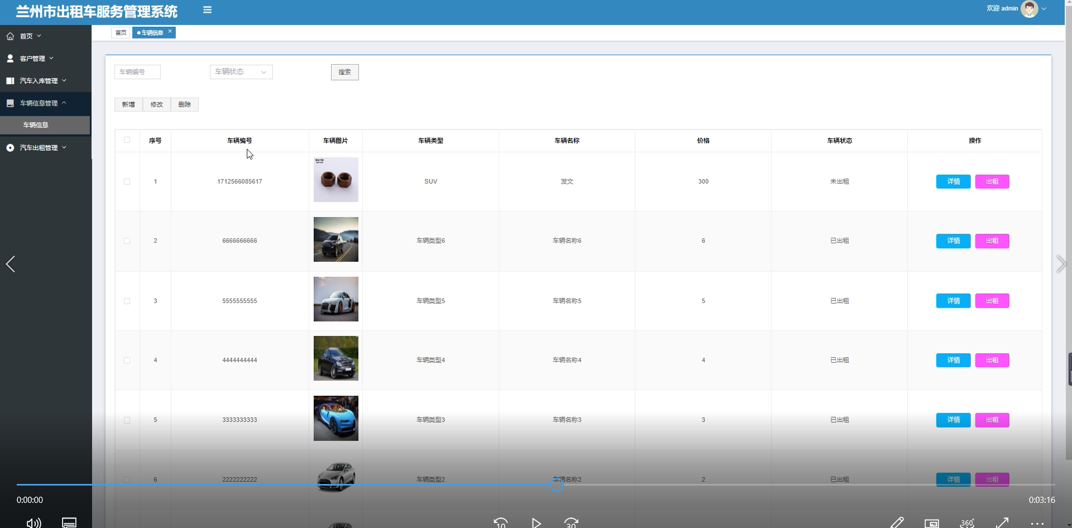Click 出租 for vehicle 1712566085617
This screenshot has height=528, width=1072.
pos(992,181)
